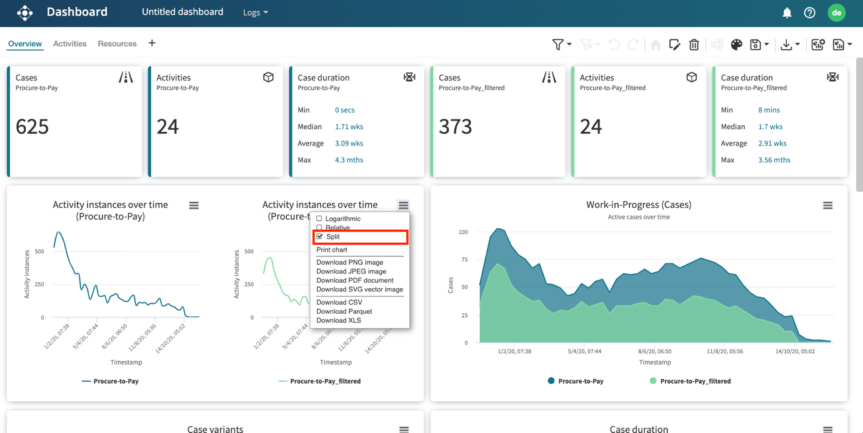Screen dimensions: 863x433
Task: Open Work-in-Progress chart hamburger menu
Action: [827, 205]
